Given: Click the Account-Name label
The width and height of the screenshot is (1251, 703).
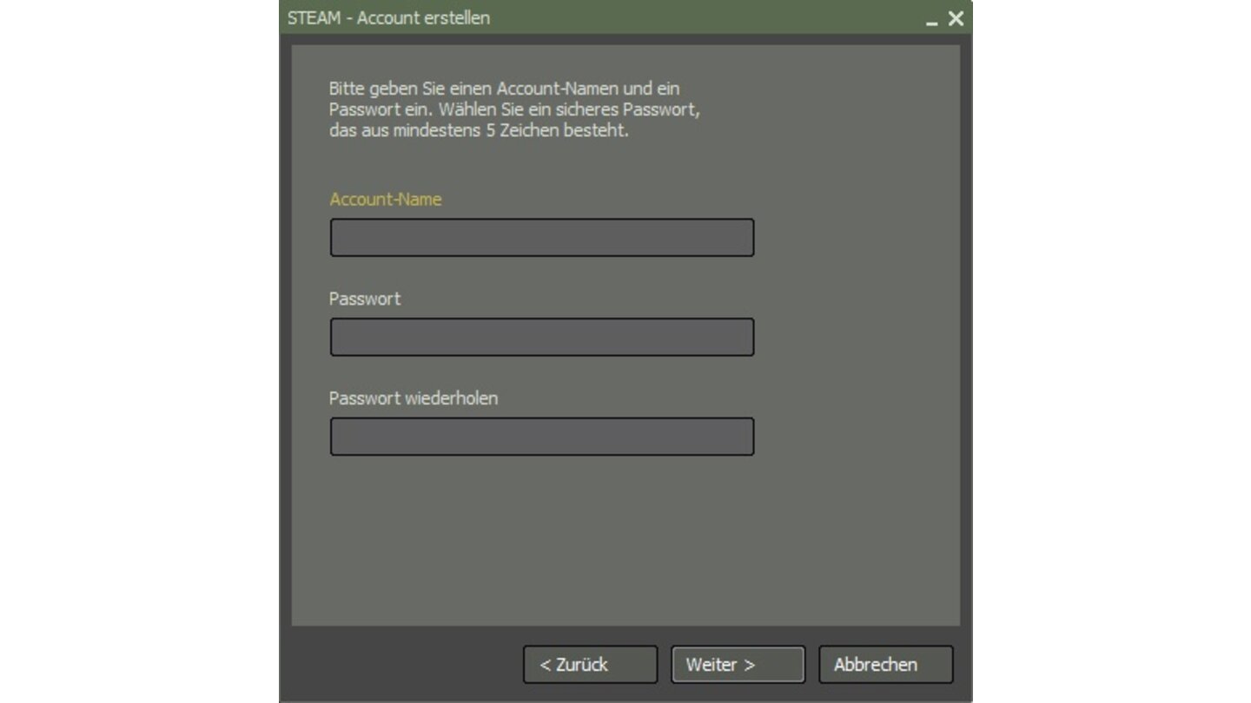Looking at the screenshot, I should (x=386, y=200).
